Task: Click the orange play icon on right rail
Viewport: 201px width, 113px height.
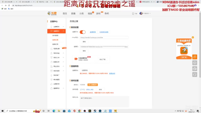Action: [194, 57]
